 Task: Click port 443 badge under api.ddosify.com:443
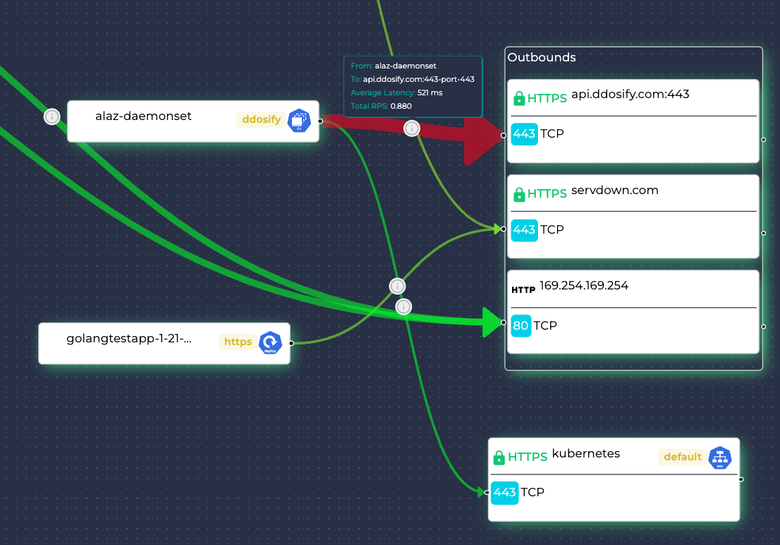pos(524,133)
